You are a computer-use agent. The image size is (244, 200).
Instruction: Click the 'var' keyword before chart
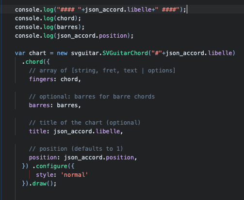pyautogui.click(x=20, y=53)
